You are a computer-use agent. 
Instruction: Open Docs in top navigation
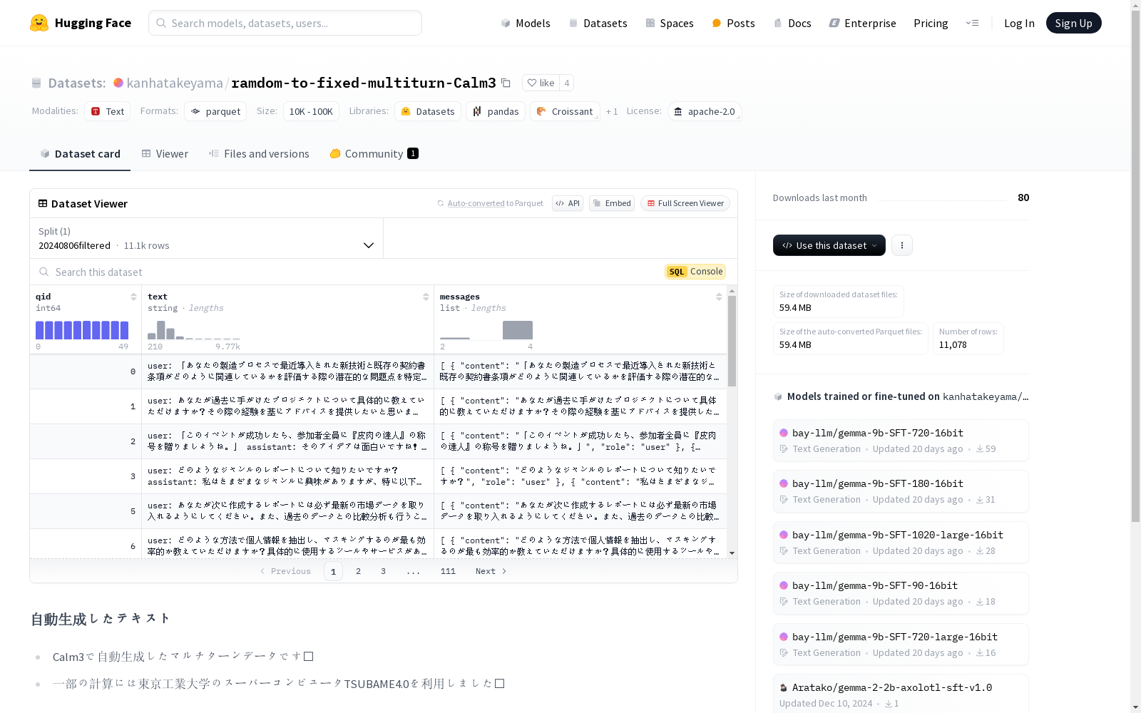point(792,23)
